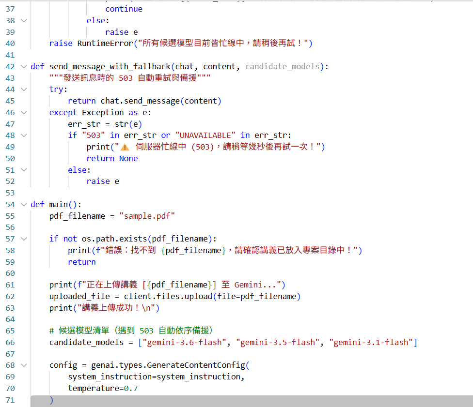
Task: Click the "sample.pdf" string literal
Action: 147,216
